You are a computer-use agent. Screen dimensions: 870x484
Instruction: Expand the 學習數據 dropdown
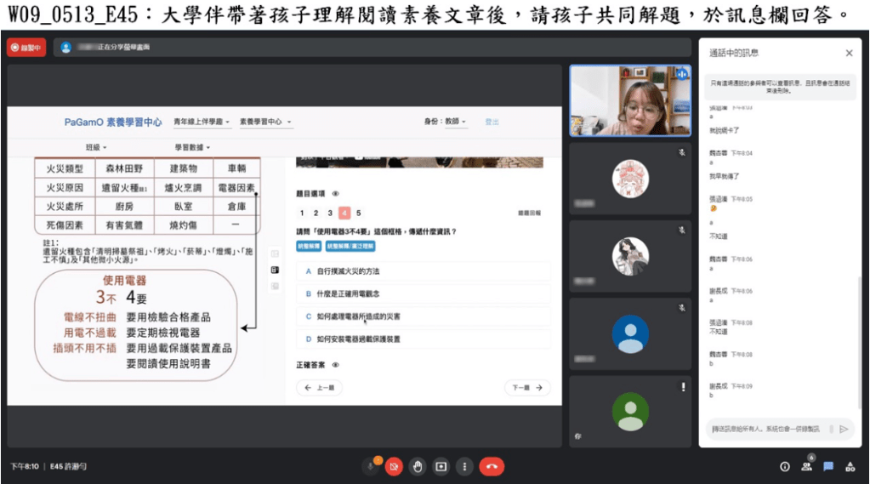pos(194,147)
